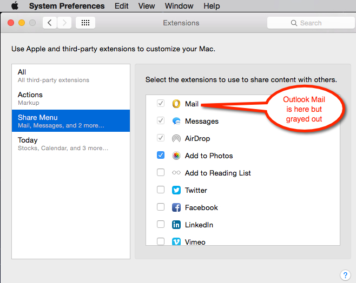The height and width of the screenshot is (283, 356).
Task: Open the View menu
Action: (x=147, y=6)
